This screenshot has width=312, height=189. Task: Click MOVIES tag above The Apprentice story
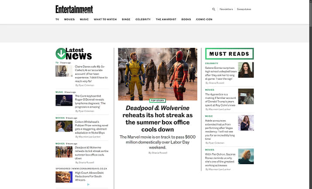[x=210, y=90]
